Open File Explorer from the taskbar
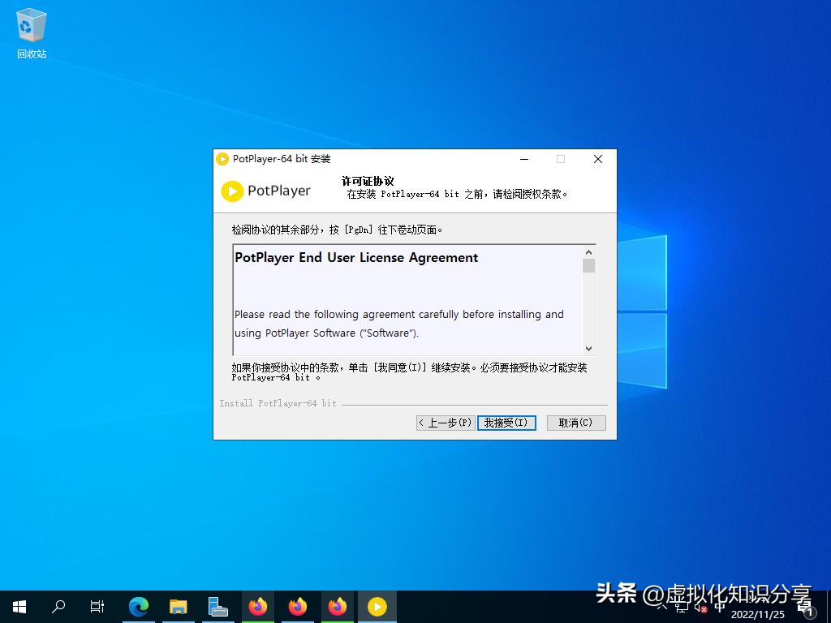831x623 pixels. 179,606
